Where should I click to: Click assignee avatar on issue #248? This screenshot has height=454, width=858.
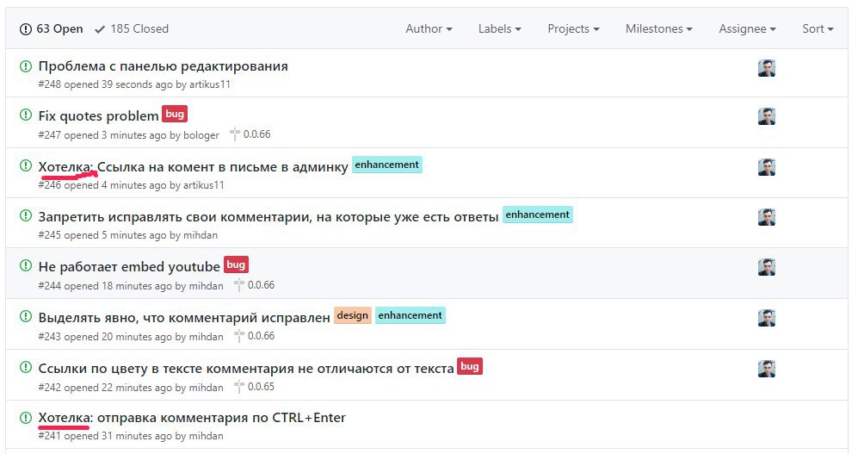[x=767, y=68]
